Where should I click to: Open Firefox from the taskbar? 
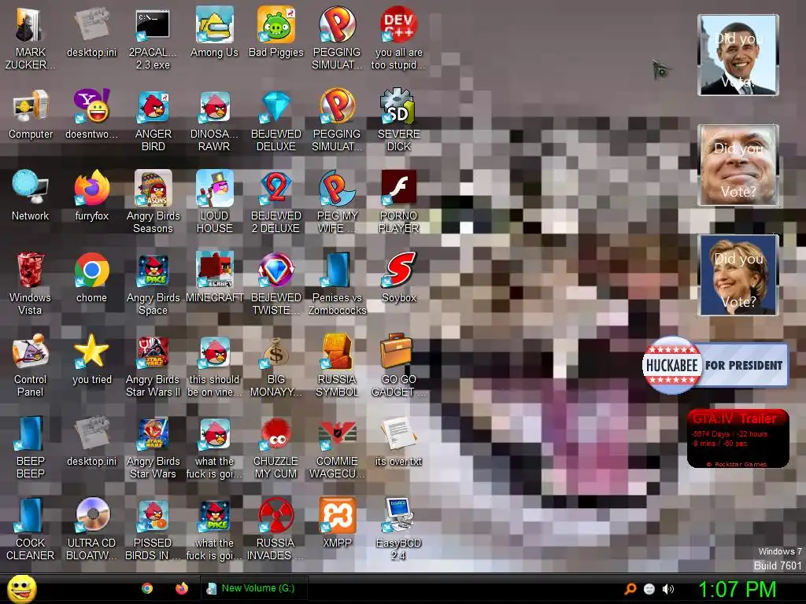pyautogui.click(x=182, y=588)
